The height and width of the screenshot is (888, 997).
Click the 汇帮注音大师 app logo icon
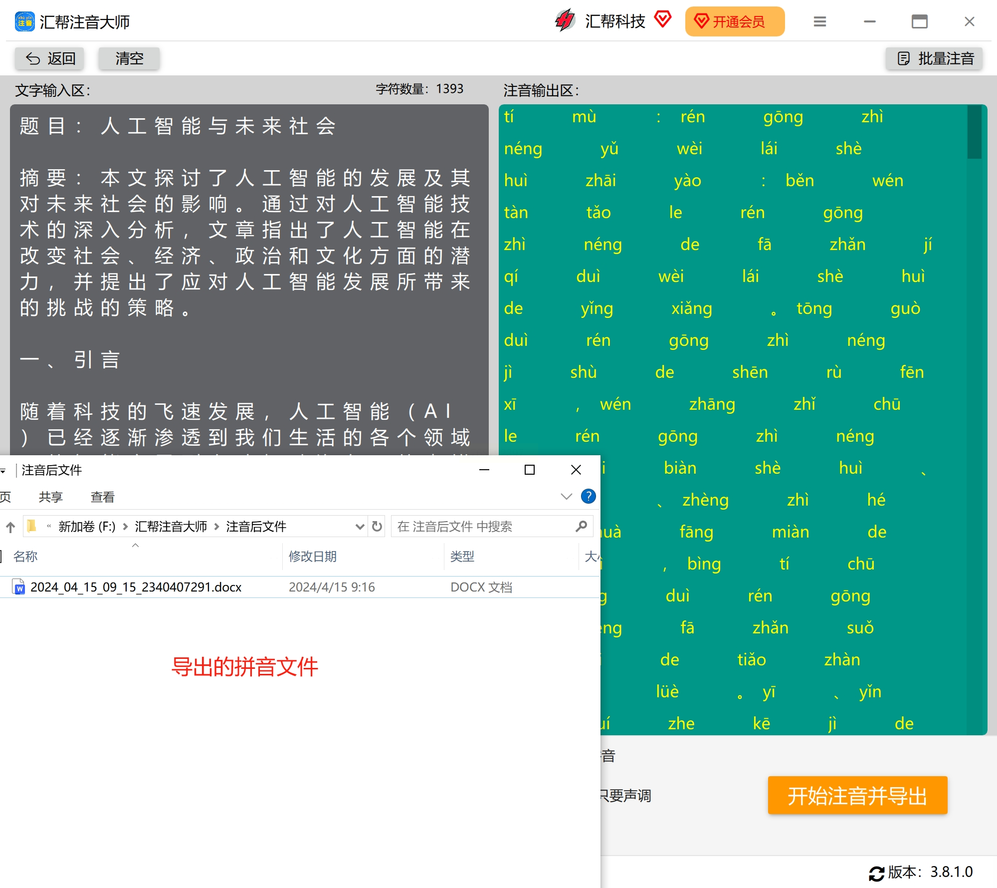24,21
